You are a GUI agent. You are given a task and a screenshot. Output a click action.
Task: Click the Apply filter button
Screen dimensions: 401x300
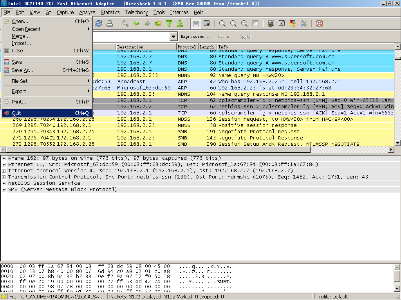tap(245, 36)
